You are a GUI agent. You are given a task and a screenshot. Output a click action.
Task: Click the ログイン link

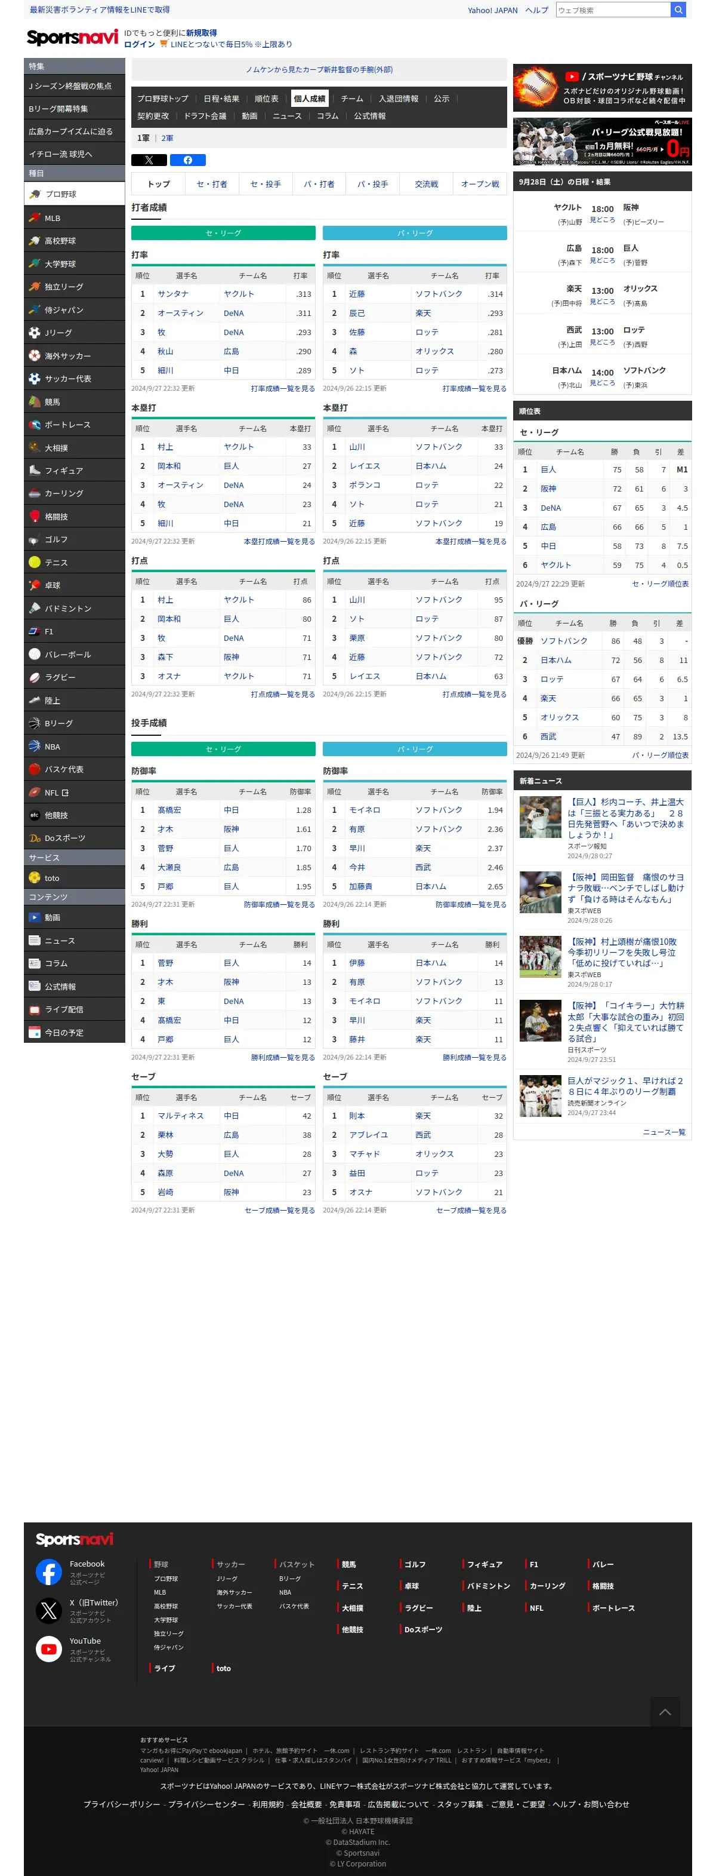click(140, 44)
